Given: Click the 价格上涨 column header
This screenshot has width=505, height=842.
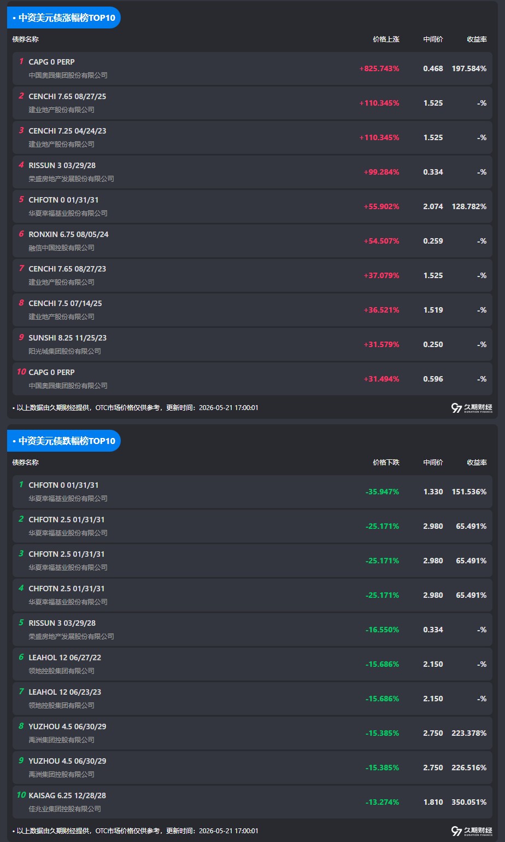Looking at the screenshot, I should (386, 39).
